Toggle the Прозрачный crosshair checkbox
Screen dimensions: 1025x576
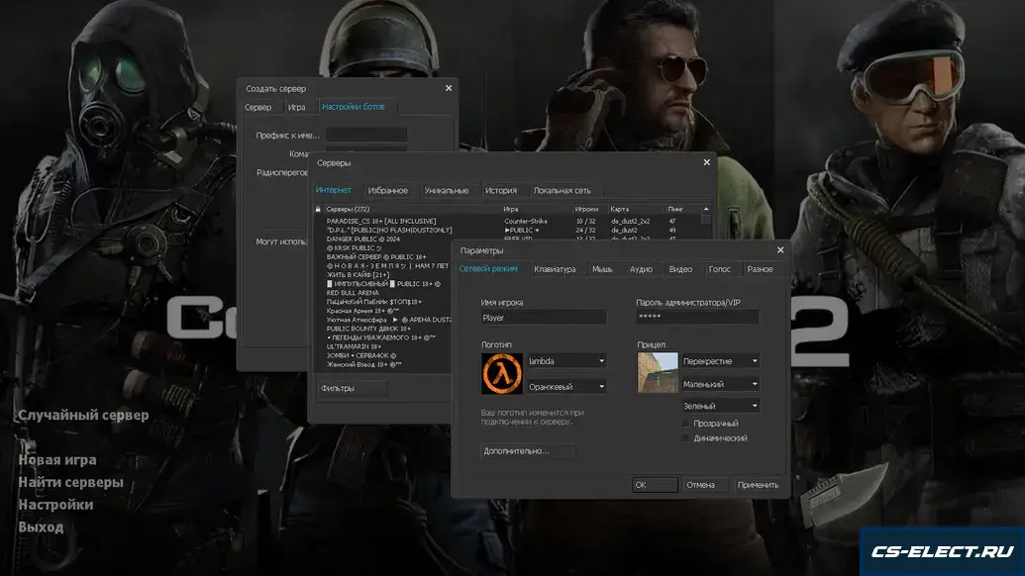pyautogui.click(x=685, y=424)
